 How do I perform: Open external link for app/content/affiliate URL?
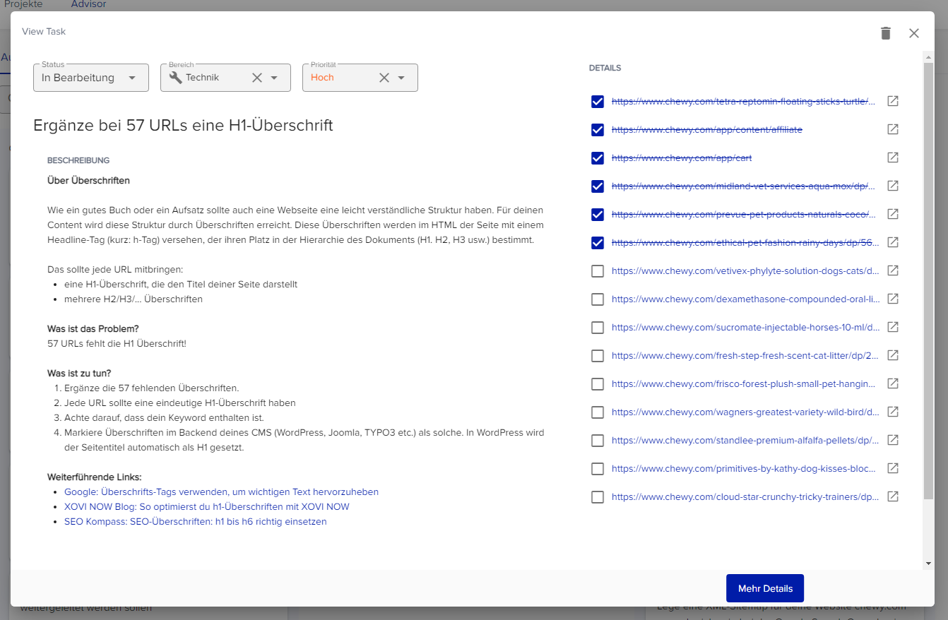click(893, 129)
